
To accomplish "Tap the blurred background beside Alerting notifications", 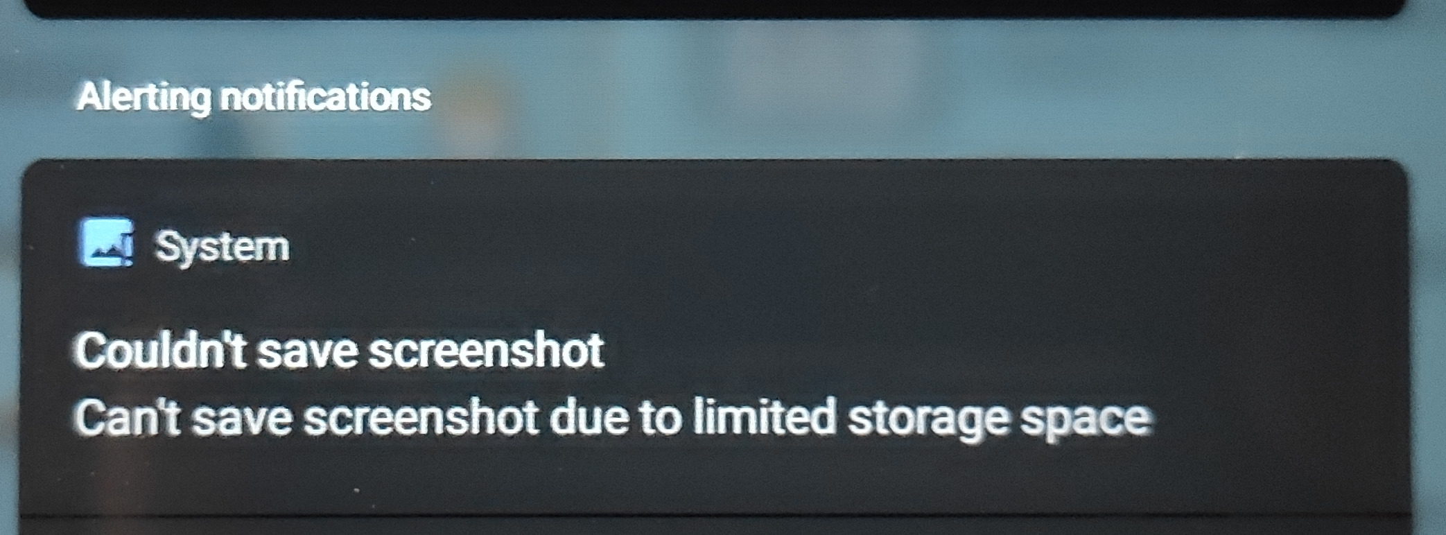I will point(901,97).
